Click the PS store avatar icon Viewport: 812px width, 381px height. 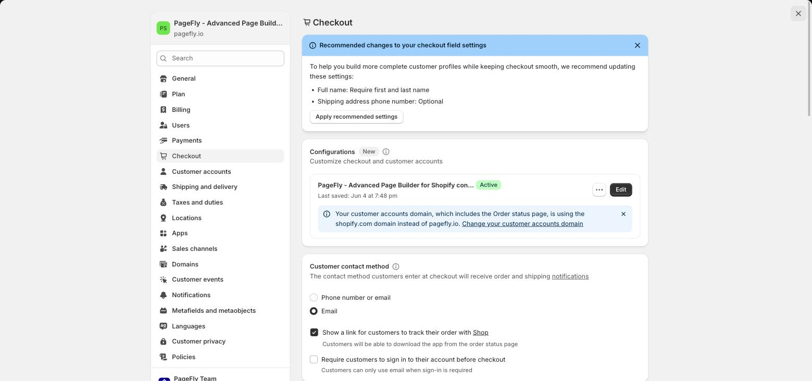pos(164,28)
